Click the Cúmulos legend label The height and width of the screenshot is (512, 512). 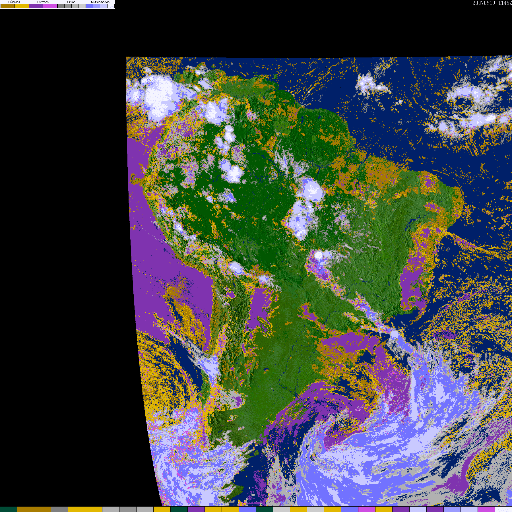pos(14,2)
